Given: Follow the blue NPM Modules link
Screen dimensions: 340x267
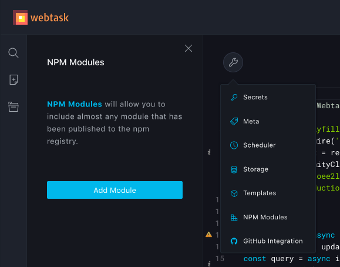Looking at the screenshot, I should 75,104.
